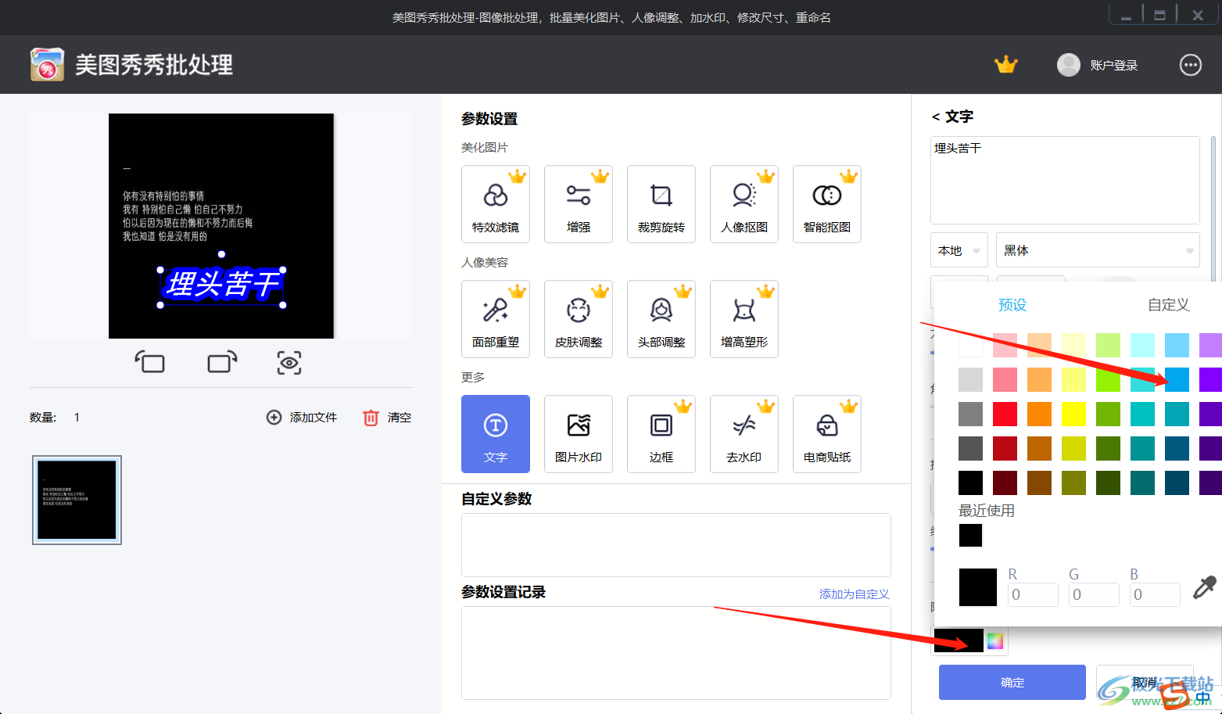The width and height of the screenshot is (1222, 714).
Task: Choose the 电商贴纸 e-commerce sticker tool
Action: point(827,434)
